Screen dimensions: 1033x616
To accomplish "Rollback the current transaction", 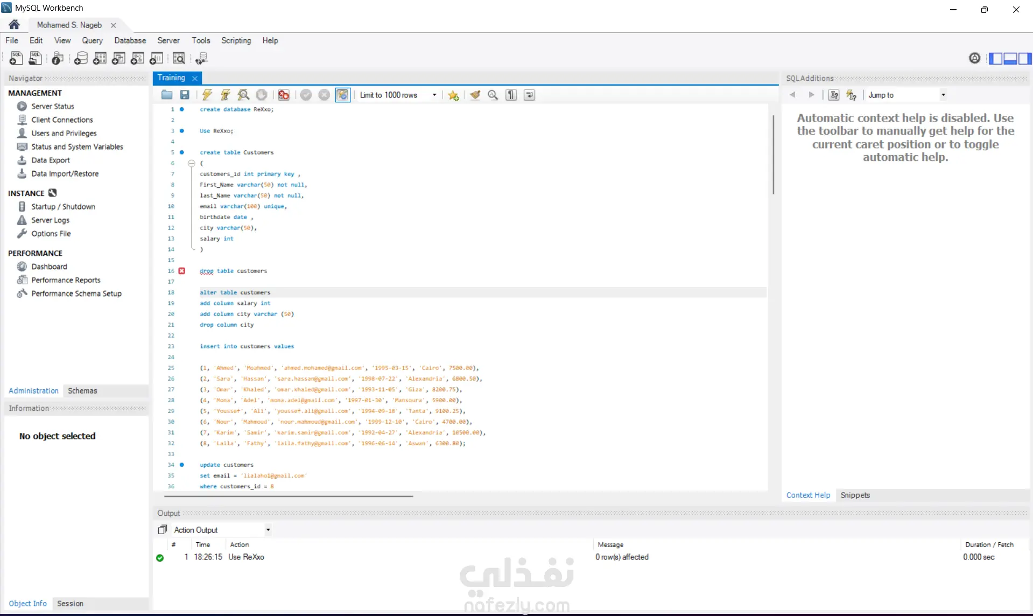I will pyautogui.click(x=324, y=95).
